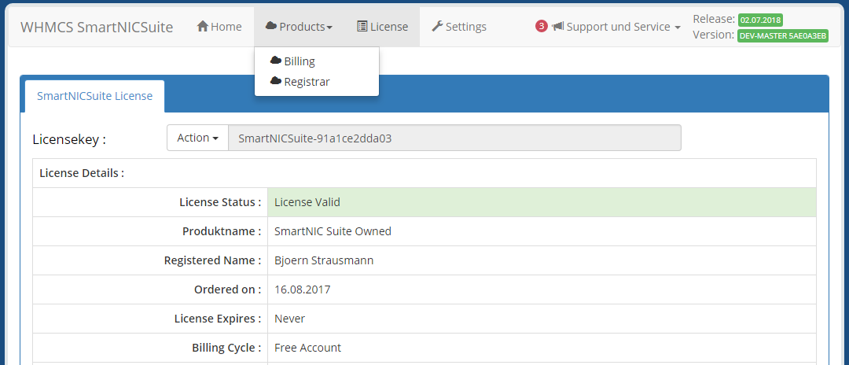Screen dimensions: 849x365
Task: Select the SmartNICSuite License tab
Action: [95, 96]
